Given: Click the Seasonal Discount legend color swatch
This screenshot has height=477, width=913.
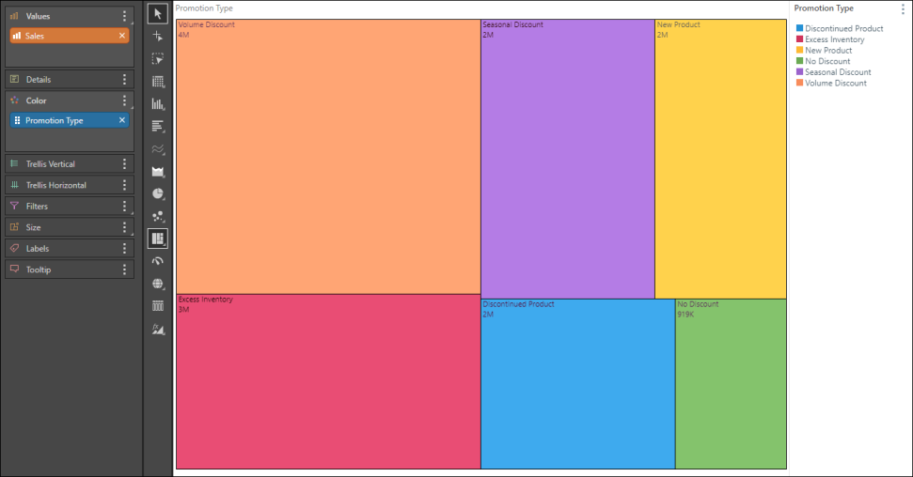Looking at the screenshot, I should click(x=799, y=72).
